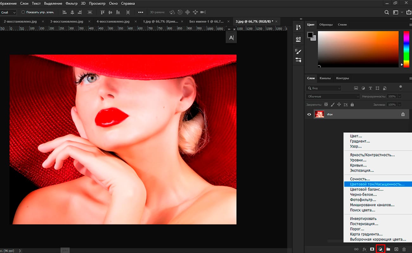Viewport: 412px width, 253px height.
Task: Choose Кривые... adjustment entry
Action: coord(358,165)
